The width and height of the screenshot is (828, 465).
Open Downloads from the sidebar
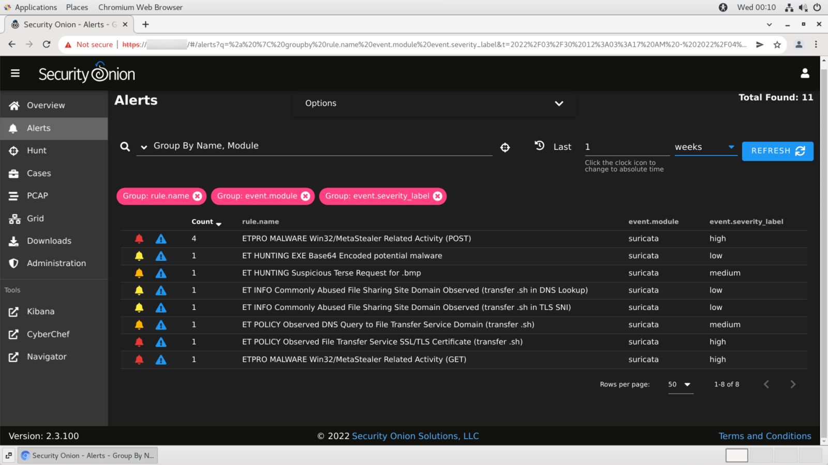coord(54,241)
